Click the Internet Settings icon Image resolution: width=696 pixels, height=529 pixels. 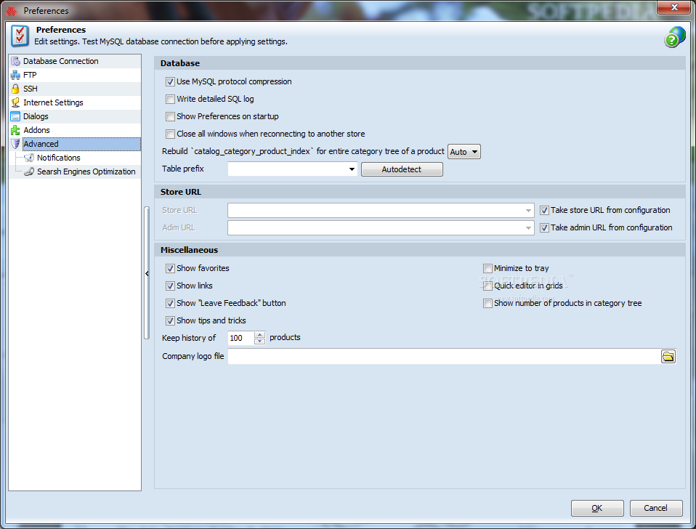tap(15, 102)
